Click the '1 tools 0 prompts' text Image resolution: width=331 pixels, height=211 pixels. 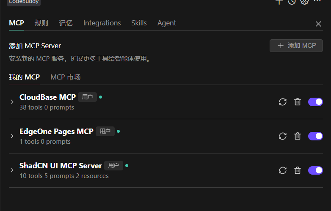[x=45, y=142]
